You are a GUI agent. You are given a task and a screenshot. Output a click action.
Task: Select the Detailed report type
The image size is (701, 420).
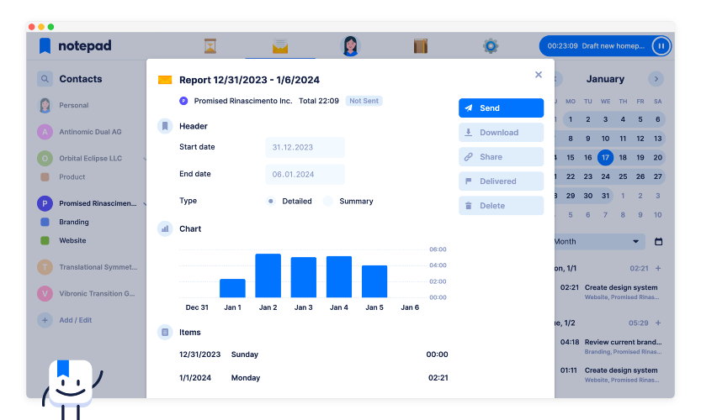pos(270,202)
